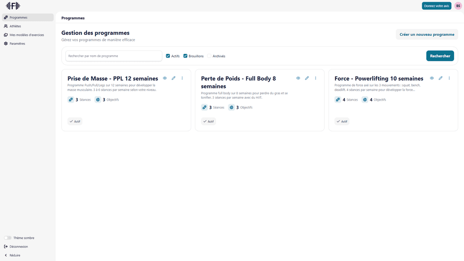Toggle the Thème sombre switch
This screenshot has height=261, width=464.
pyautogui.click(x=8, y=238)
